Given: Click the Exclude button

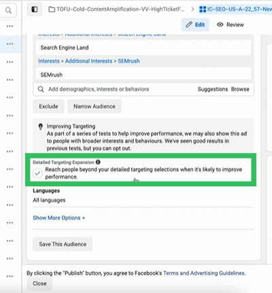Looking at the screenshot, I should pos(48,106).
